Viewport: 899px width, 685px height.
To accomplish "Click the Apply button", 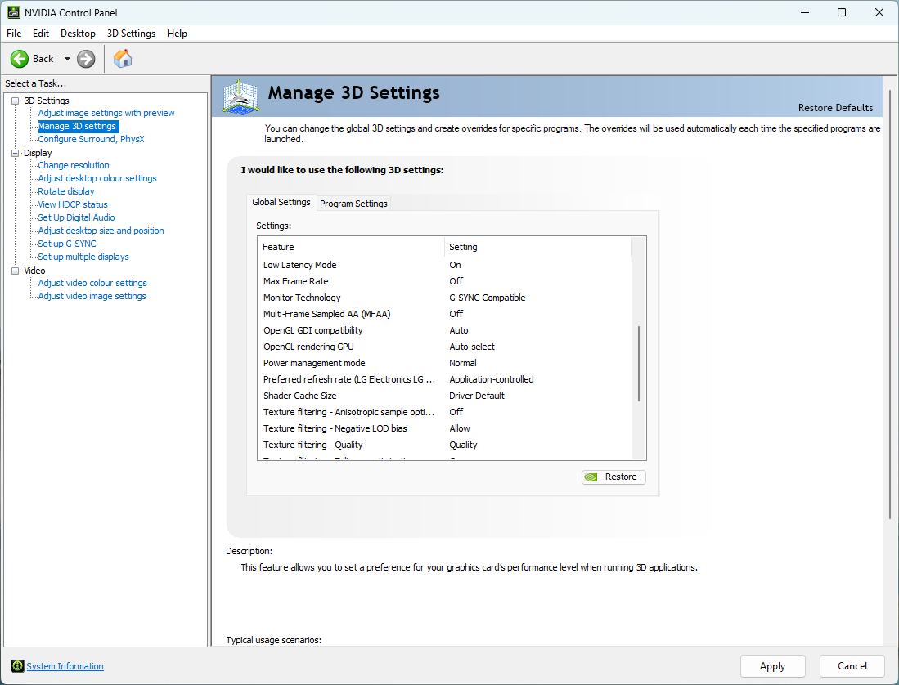I will point(772,666).
